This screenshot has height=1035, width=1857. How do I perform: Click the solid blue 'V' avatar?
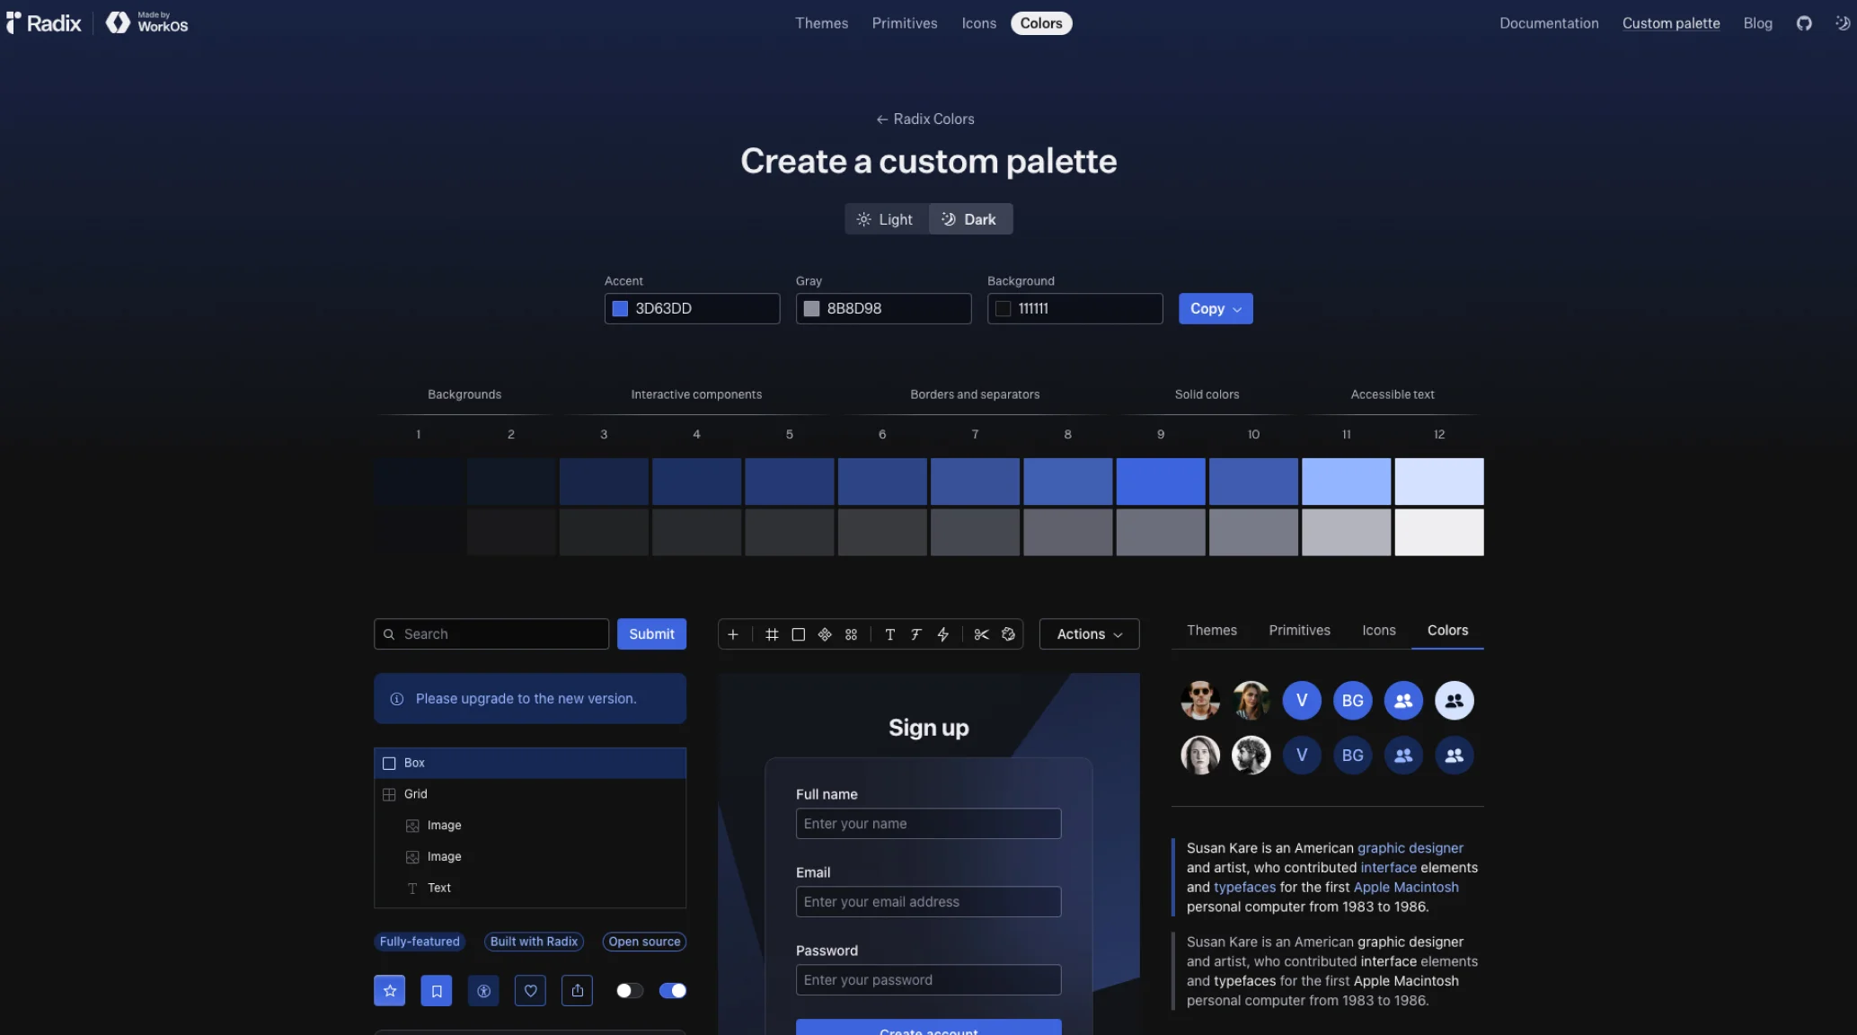tap(1302, 701)
